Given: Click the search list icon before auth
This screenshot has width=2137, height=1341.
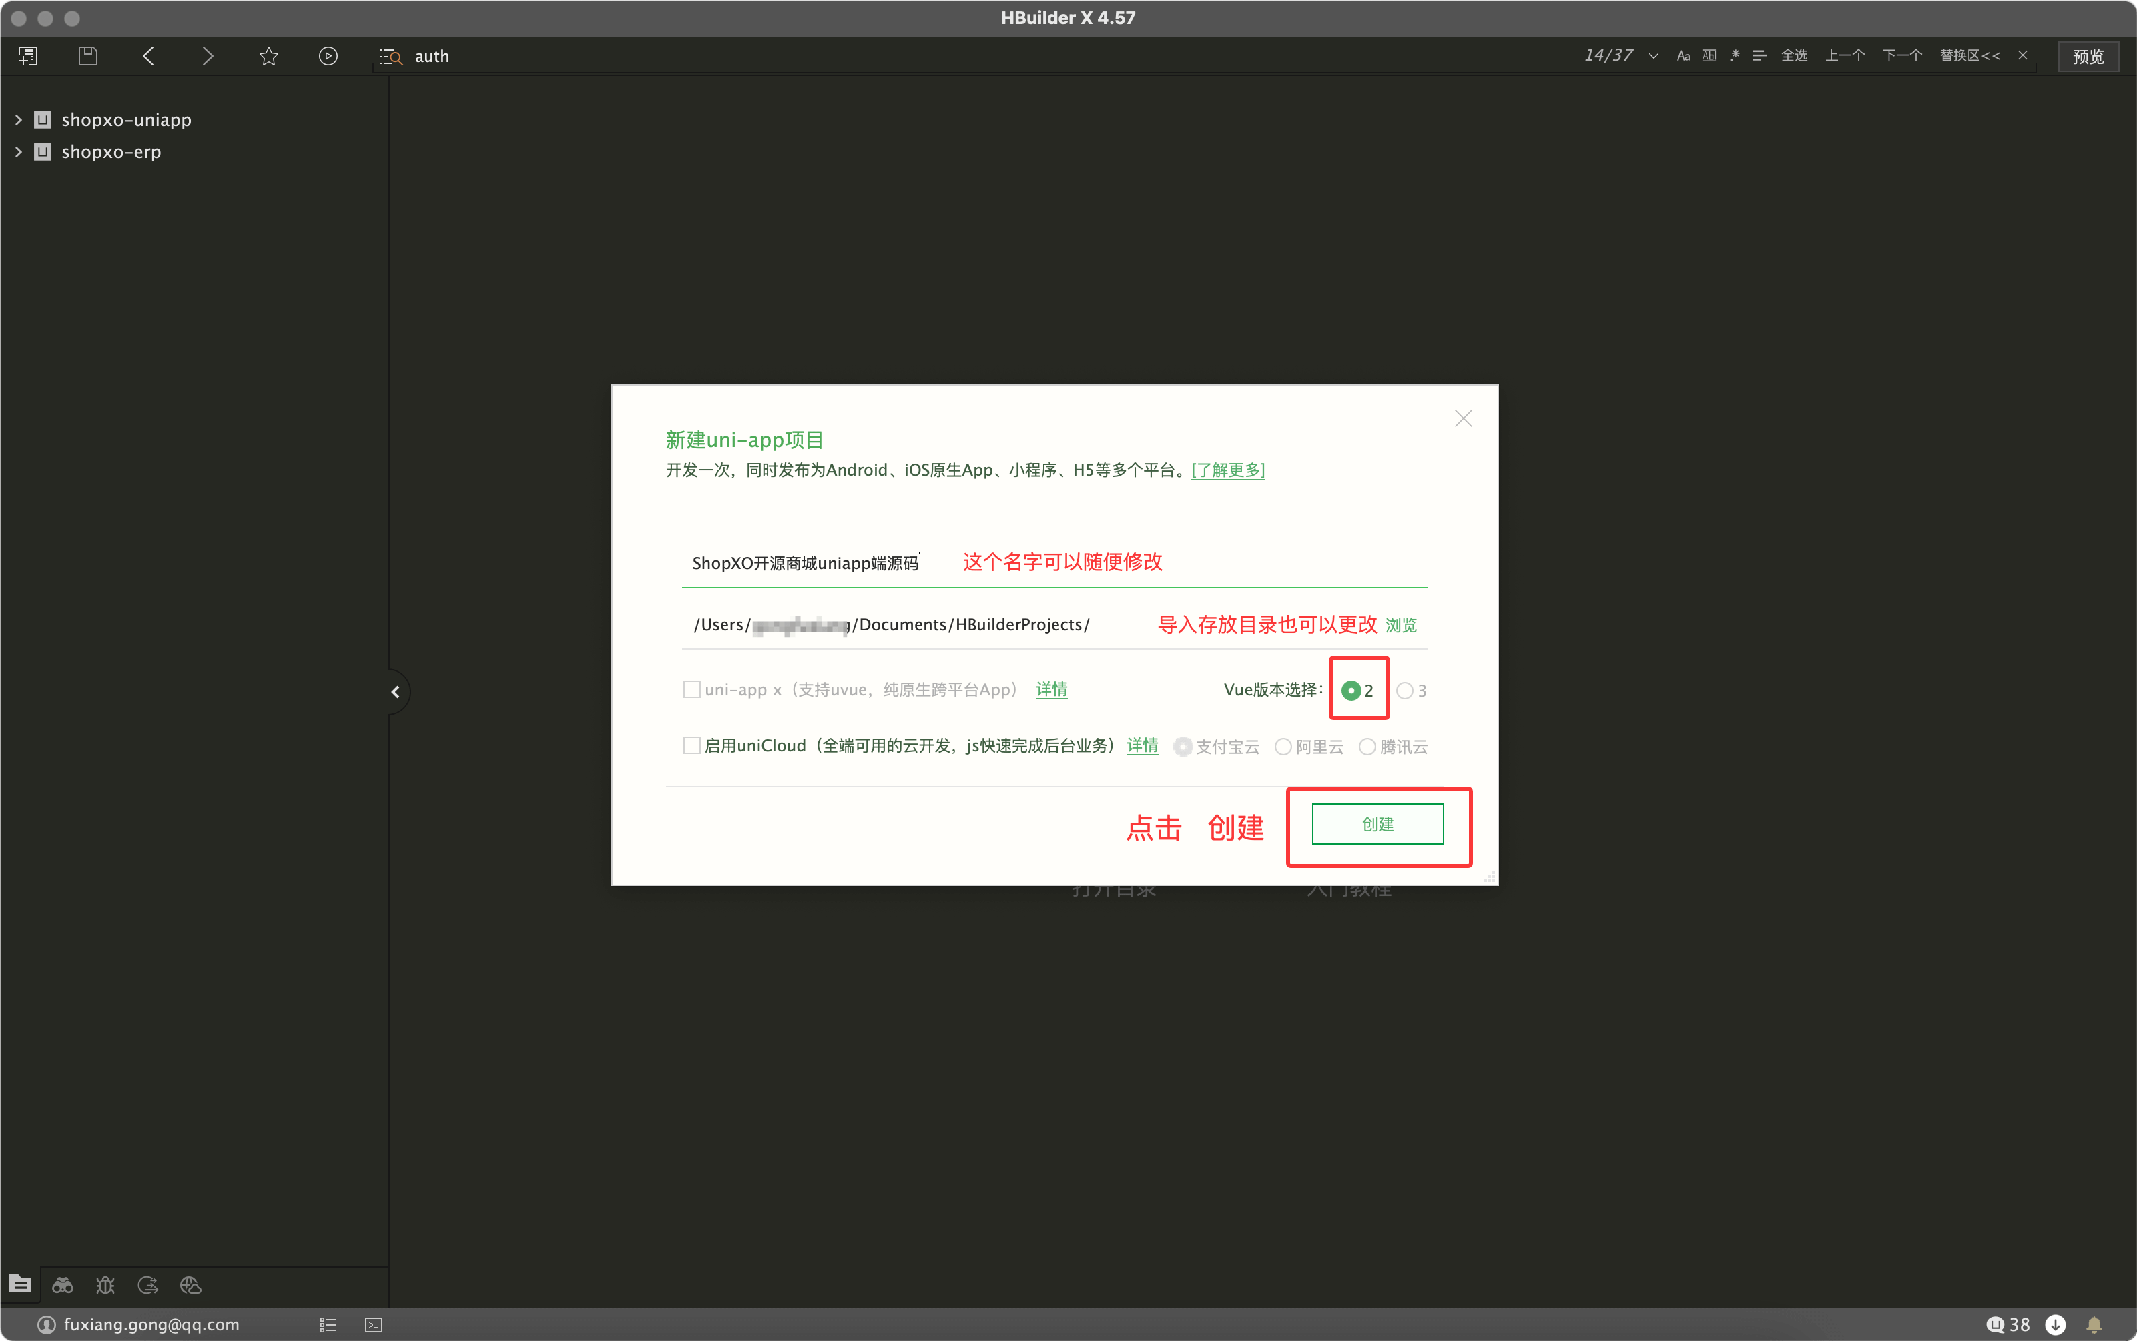Looking at the screenshot, I should coord(390,57).
